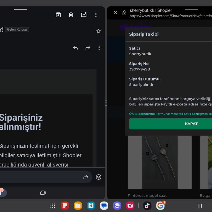Viewport: 212px width, 212px height.
Task: Select status text Sipariş alındı
Action: [141, 85]
